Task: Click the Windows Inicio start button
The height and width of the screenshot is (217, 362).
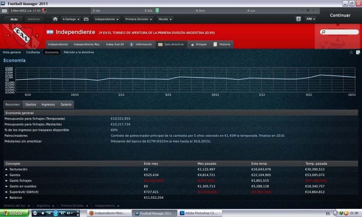Action: tap(15, 213)
